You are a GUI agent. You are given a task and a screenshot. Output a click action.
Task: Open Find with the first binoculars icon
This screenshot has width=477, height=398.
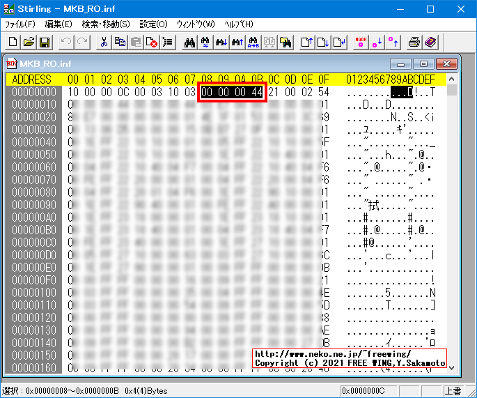(189, 43)
